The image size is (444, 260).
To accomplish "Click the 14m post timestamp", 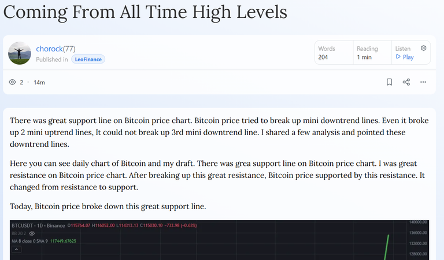I will point(39,82).
